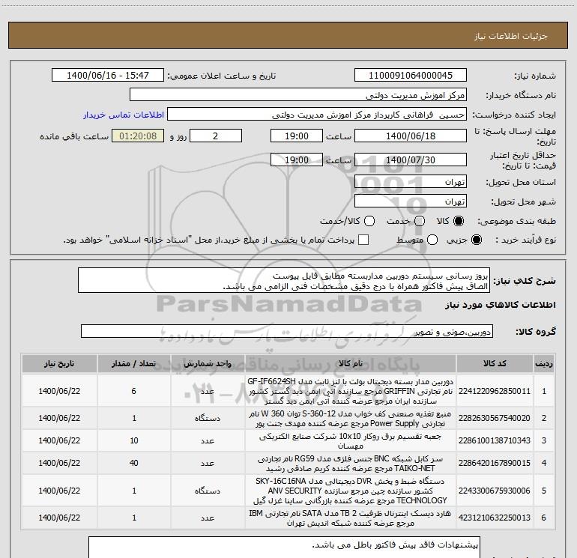This screenshot has height=558, width=577.
Task: Click need date 1400/06/22 in row 1
Action: click(x=59, y=391)
